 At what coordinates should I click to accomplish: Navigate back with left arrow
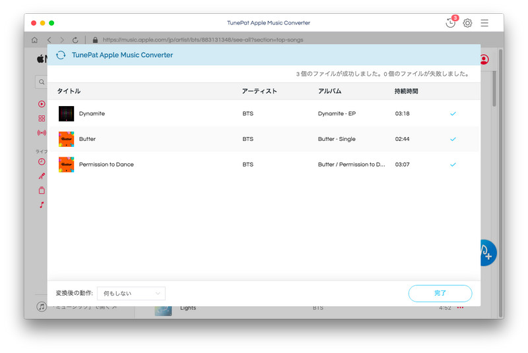tap(49, 40)
